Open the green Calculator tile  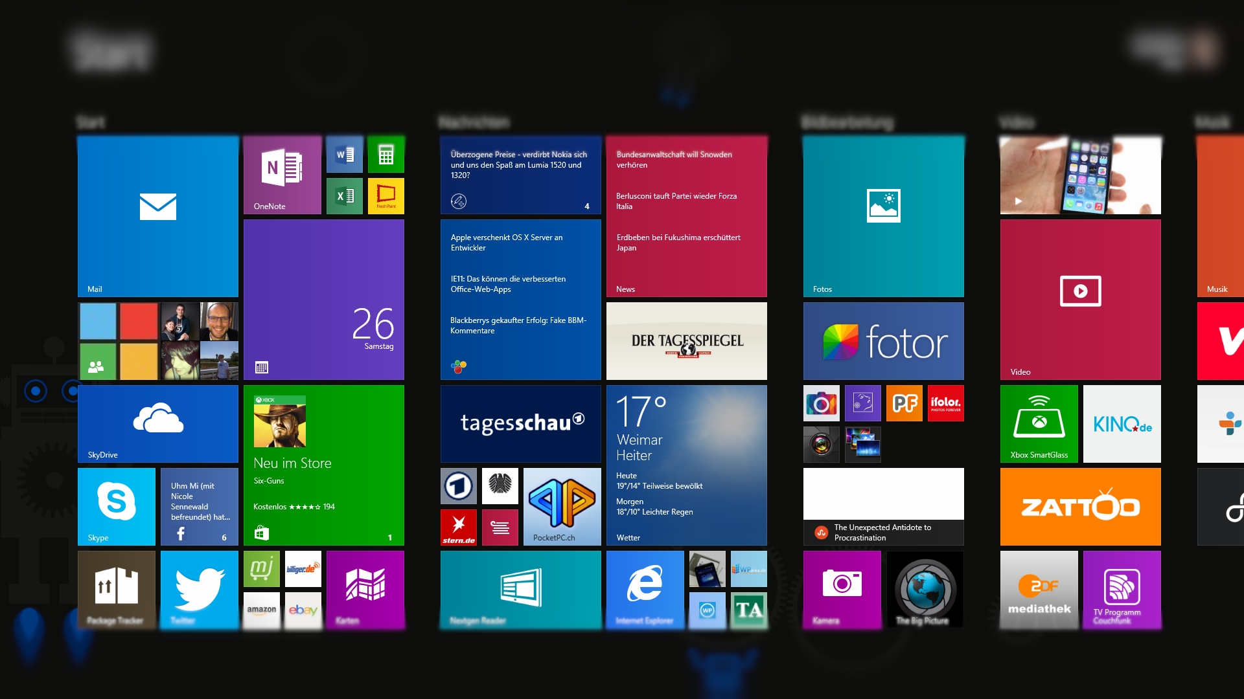[x=386, y=155]
